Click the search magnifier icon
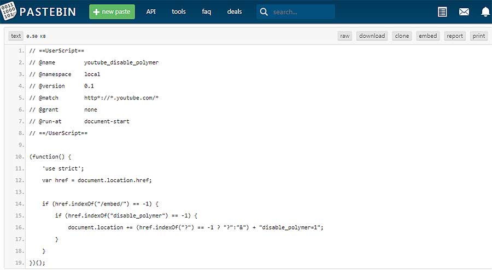 (x=264, y=12)
